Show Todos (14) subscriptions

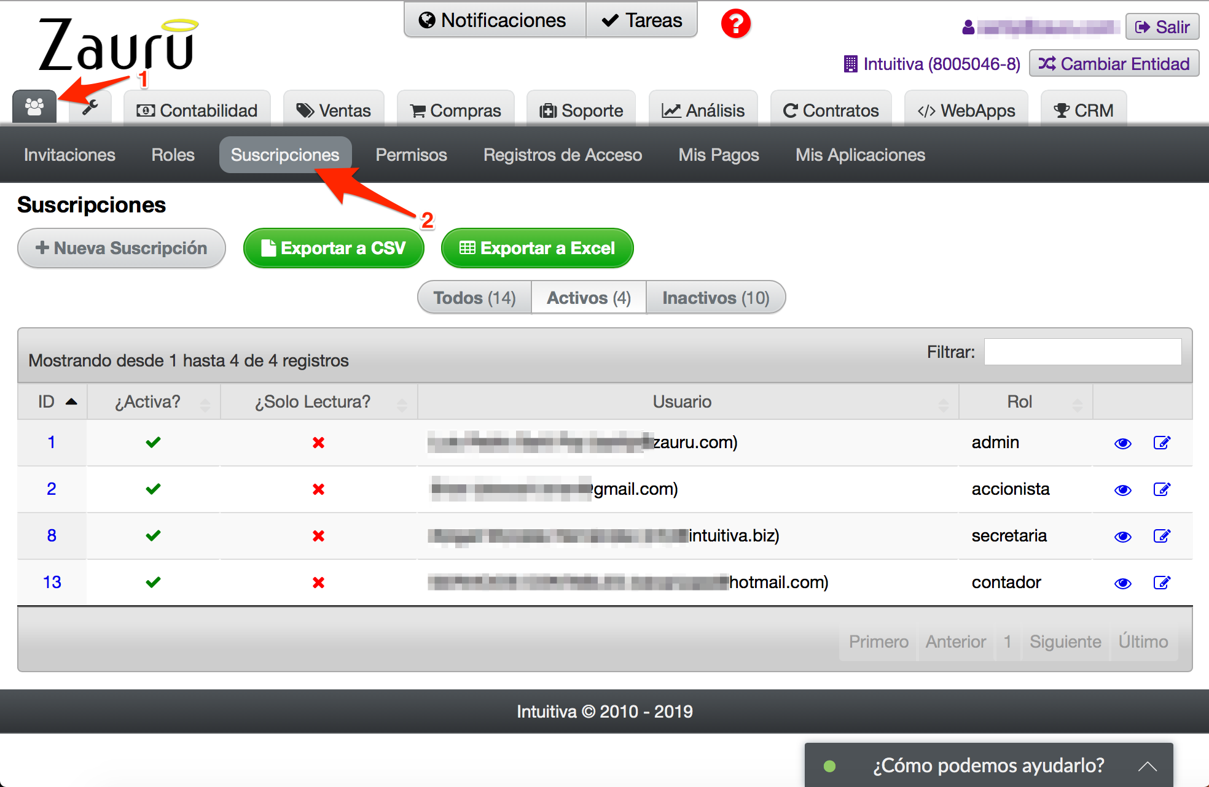[474, 298]
